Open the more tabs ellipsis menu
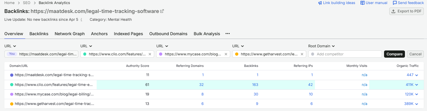This screenshot has width=427, height=111. coord(228,34)
